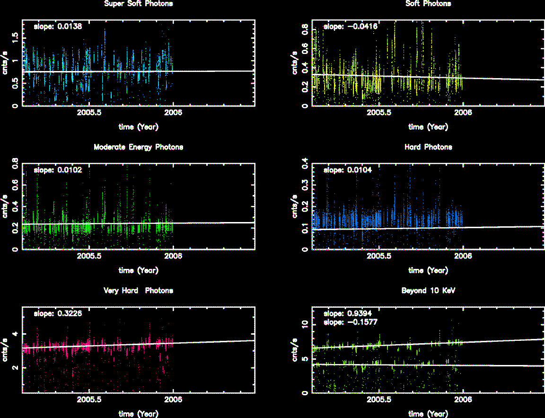Click the "Moderate Energy Photons" chart title

pos(138,147)
